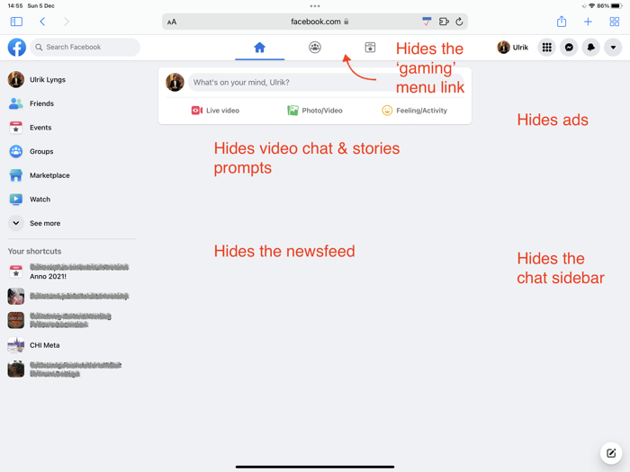Open the Messenger panel
Image resolution: width=630 pixels, height=472 pixels.
point(569,48)
